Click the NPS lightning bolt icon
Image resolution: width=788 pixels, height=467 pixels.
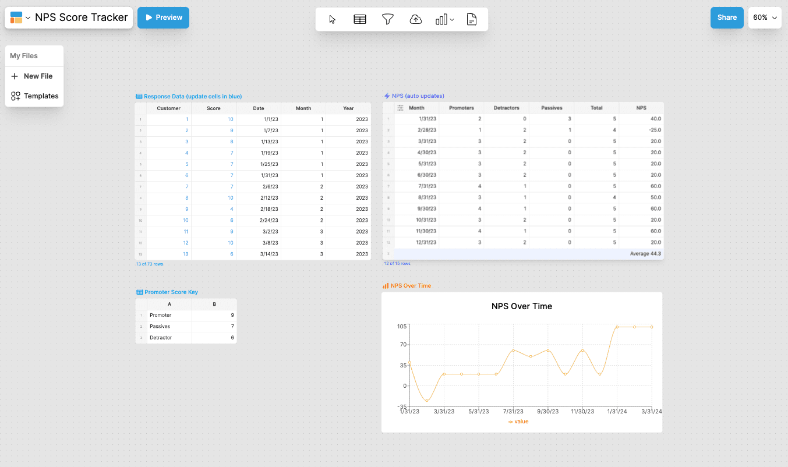point(387,96)
